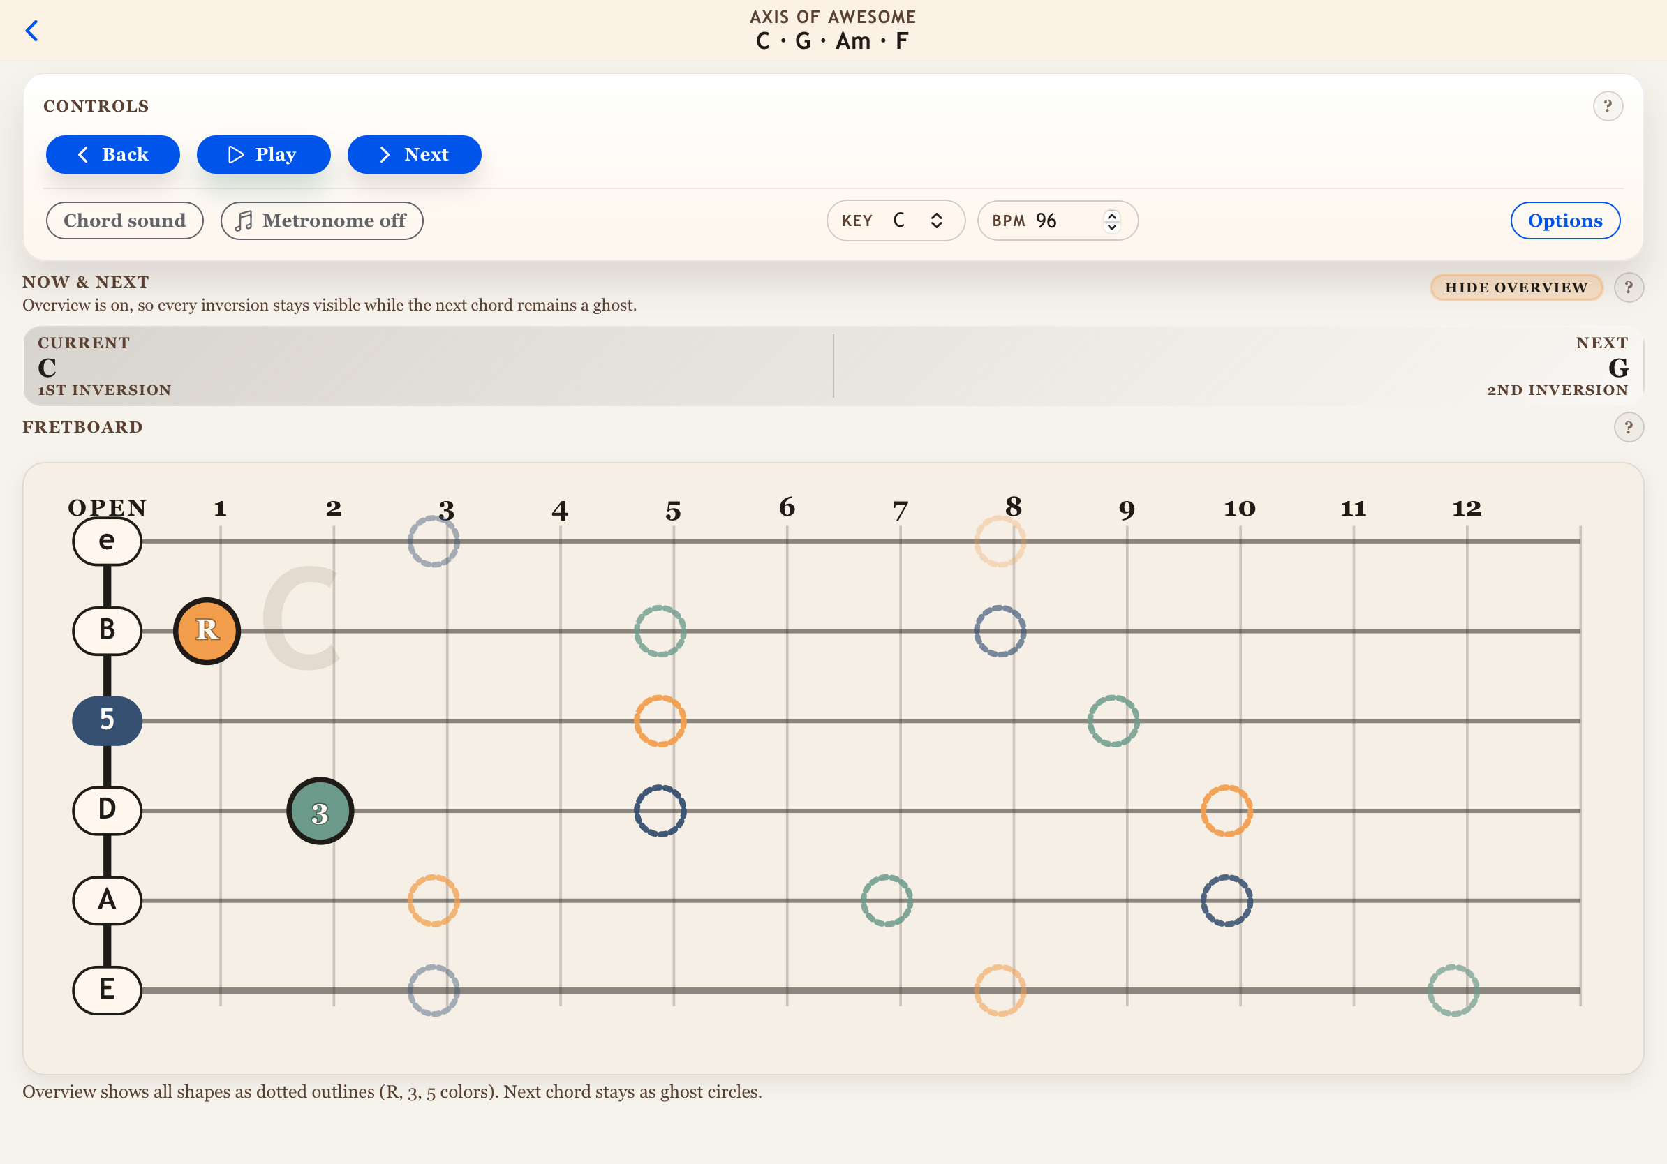
Task: Open the Now & Next help icon
Action: (x=1629, y=288)
